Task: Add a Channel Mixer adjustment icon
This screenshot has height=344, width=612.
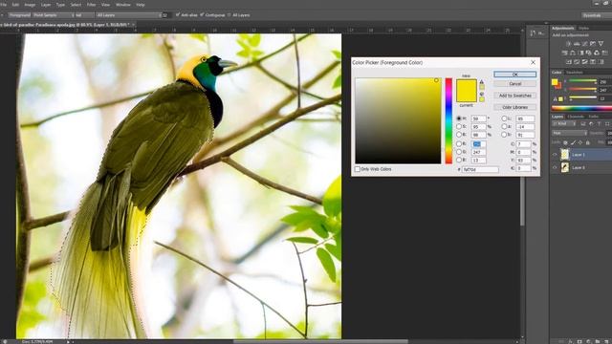Action: (597, 53)
